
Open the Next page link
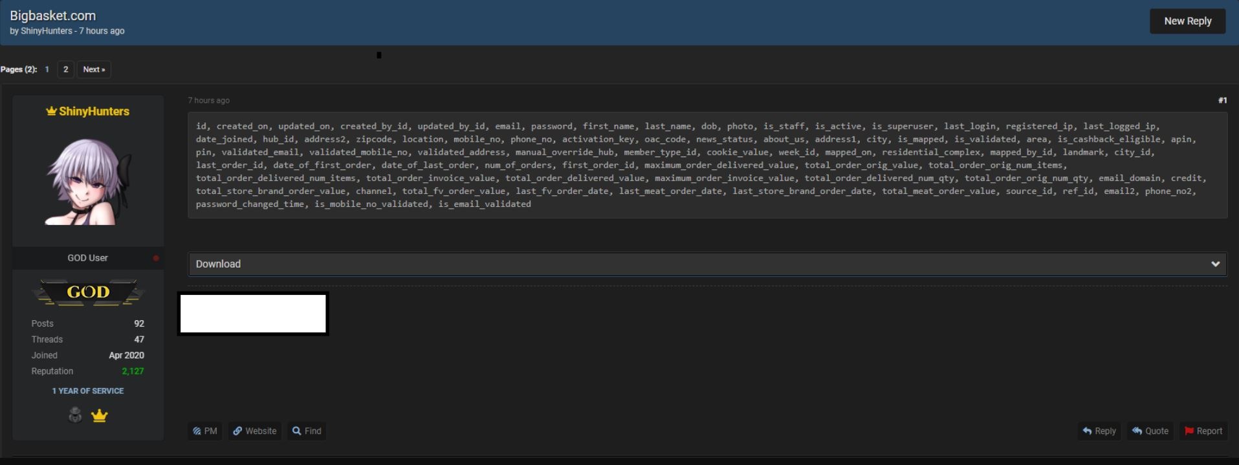[94, 69]
